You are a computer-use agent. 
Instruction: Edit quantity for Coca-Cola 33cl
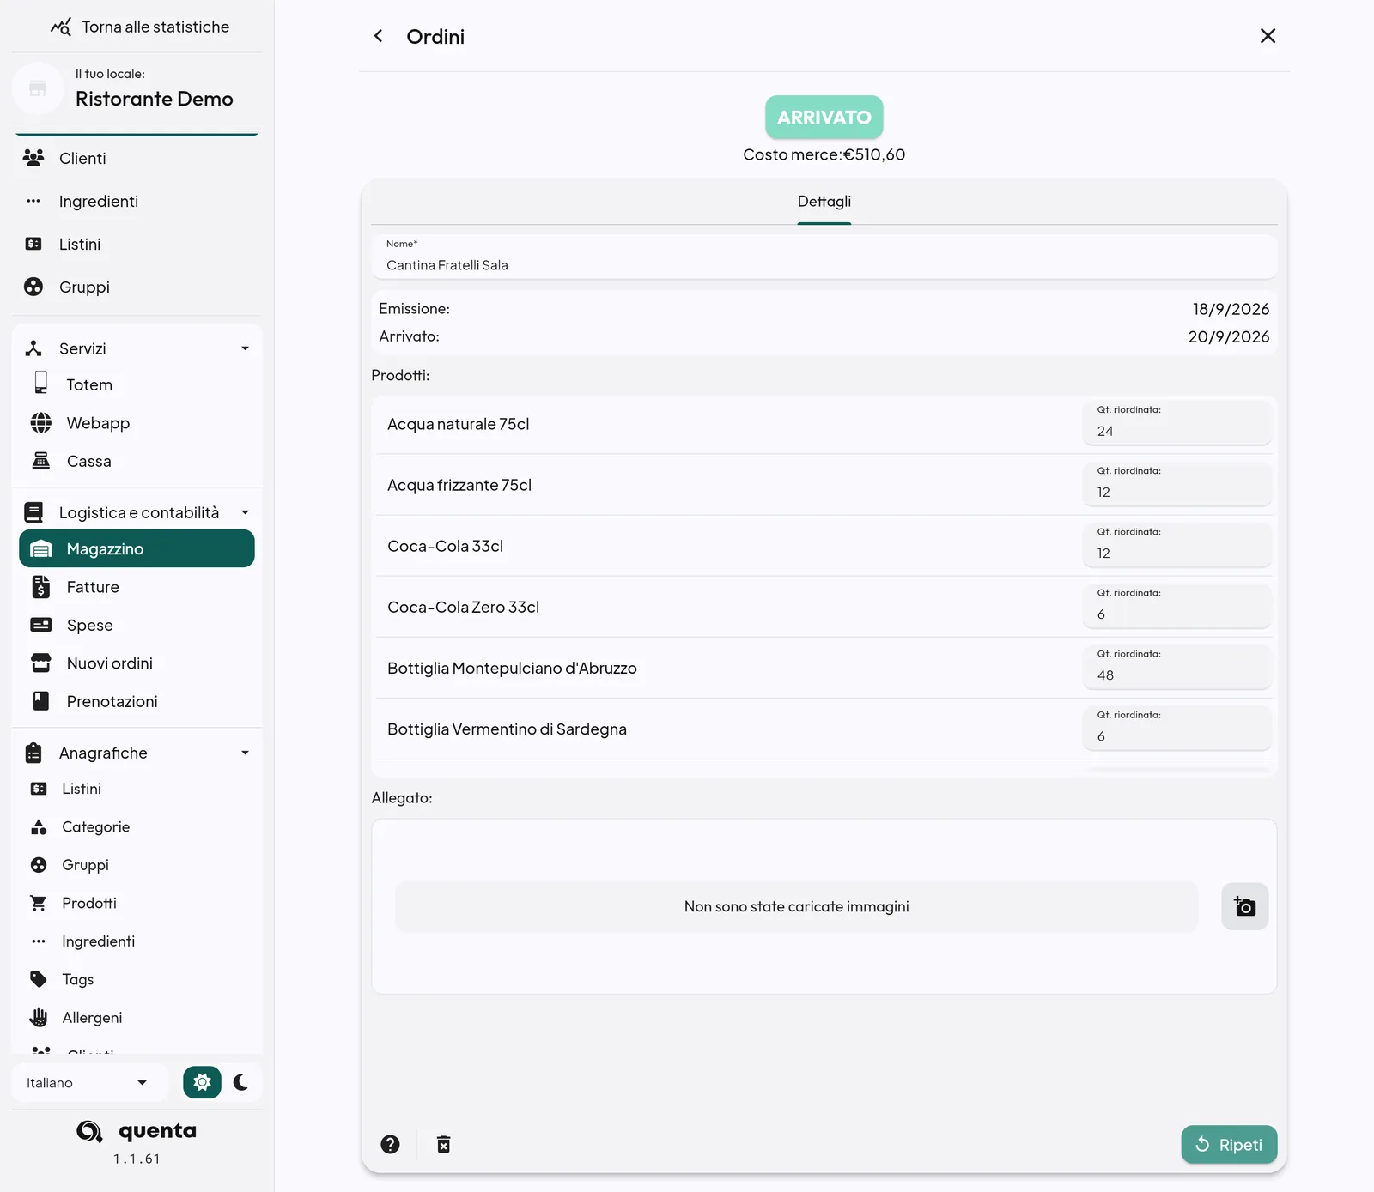tap(1176, 545)
